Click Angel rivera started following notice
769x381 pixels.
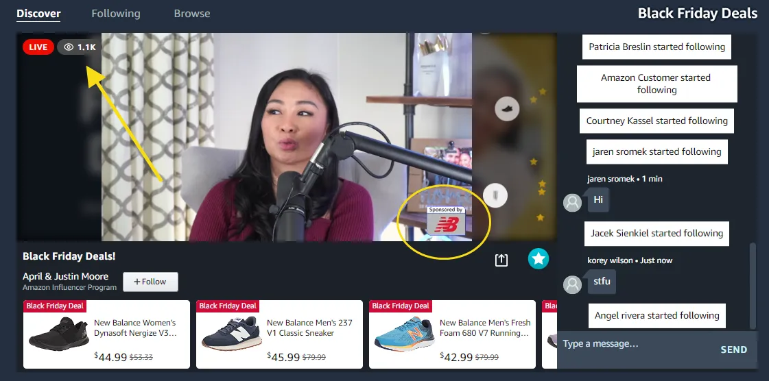click(656, 315)
